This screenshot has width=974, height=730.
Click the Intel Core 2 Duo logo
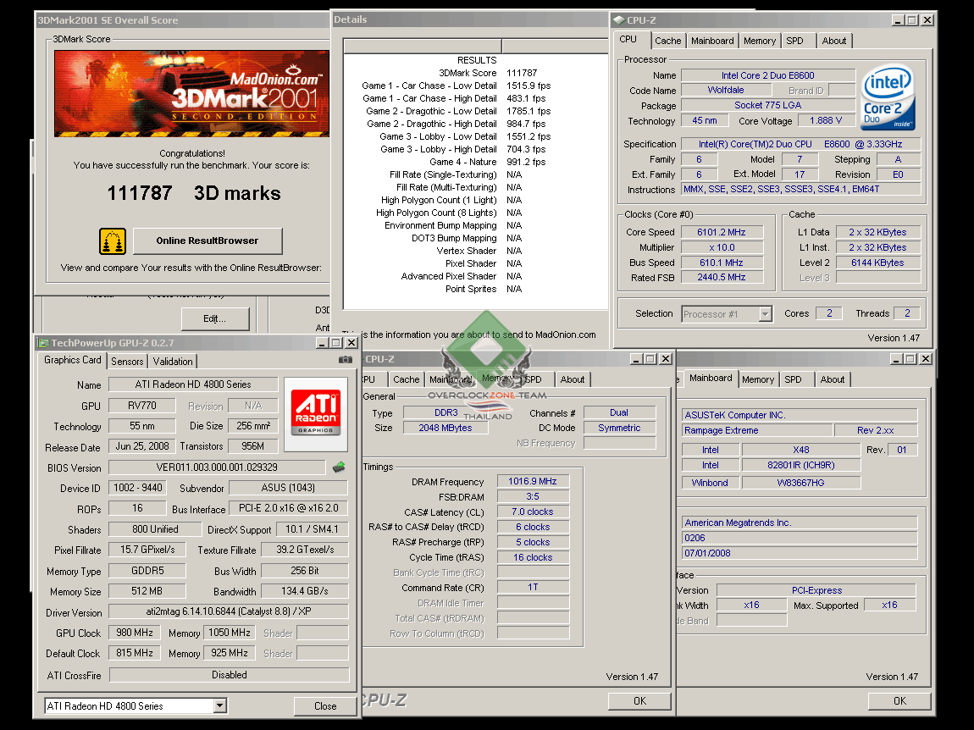(888, 97)
